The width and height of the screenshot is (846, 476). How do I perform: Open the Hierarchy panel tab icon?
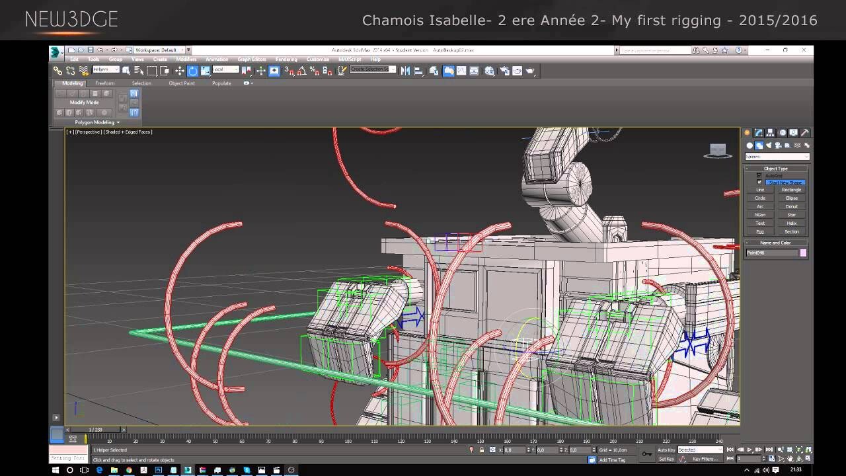(x=771, y=133)
